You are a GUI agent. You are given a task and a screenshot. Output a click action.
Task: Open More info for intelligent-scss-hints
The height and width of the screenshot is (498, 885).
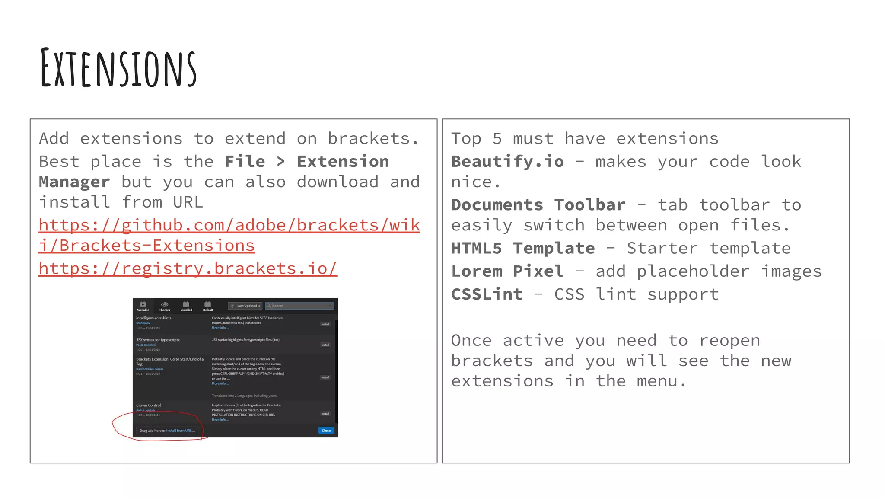point(220,328)
